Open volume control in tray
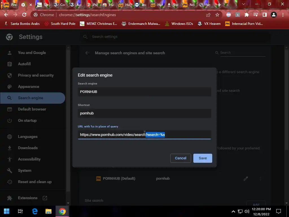Screen dimensions: 289x217 click(247, 211)
